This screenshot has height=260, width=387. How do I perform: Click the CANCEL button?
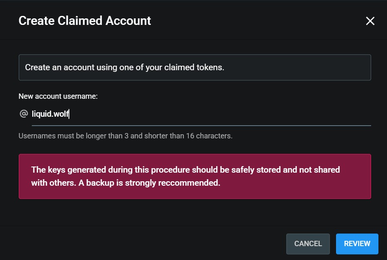[308, 244]
